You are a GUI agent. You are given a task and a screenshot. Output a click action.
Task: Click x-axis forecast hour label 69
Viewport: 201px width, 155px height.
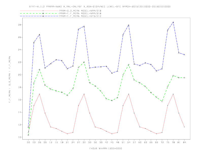(x=157, y=142)
